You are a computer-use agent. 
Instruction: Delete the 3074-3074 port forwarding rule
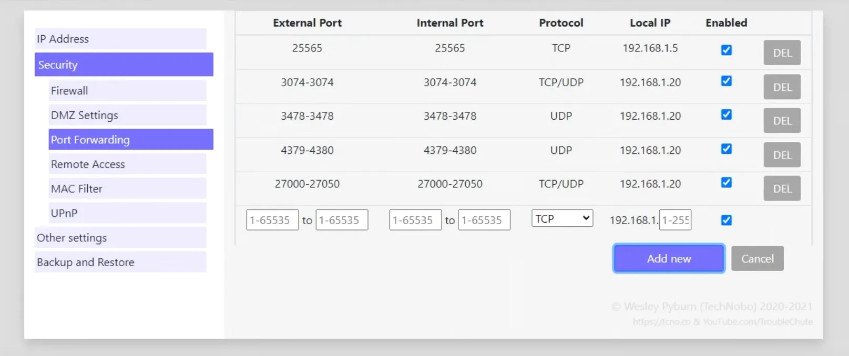pyautogui.click(x=782, y=87)
